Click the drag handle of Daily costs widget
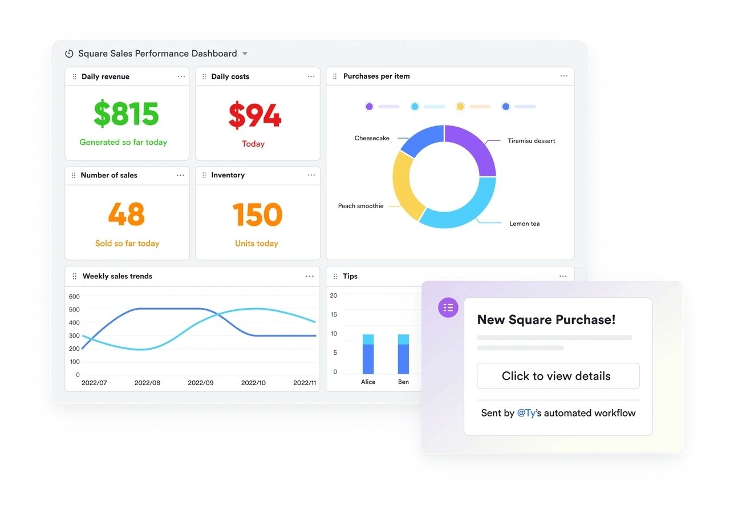 tap(204, 76)
